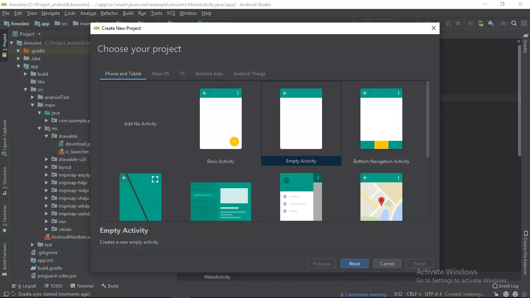Viewport: 530px width, 298px height.
Task: Switch to the Android Things tab
Action: (249, 74)
